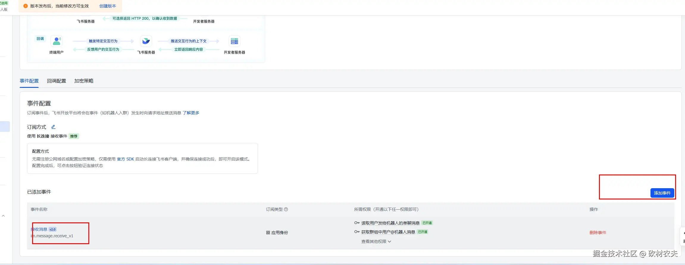Delete the event via 删除事件
Viewport: 685px width, 265px height.
[598, 233]
